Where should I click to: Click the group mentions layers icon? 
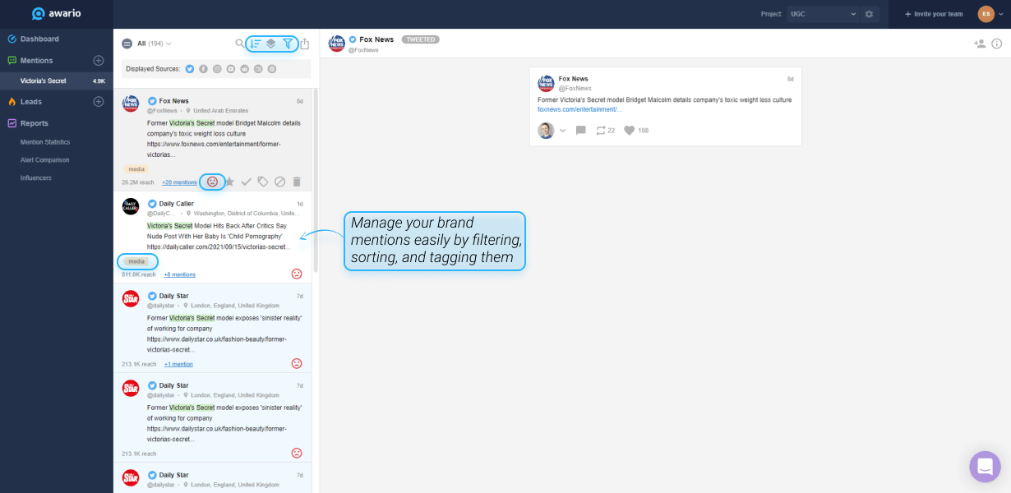coord(271,44)
